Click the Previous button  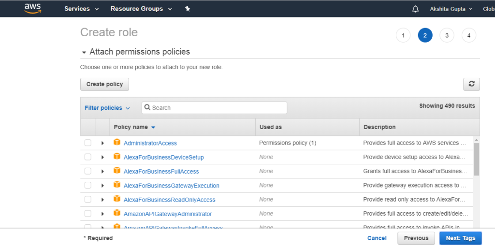[x=416, y=238]
